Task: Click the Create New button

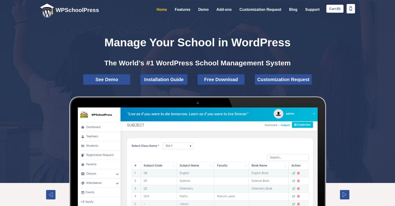Action: [x=302, y=125]
